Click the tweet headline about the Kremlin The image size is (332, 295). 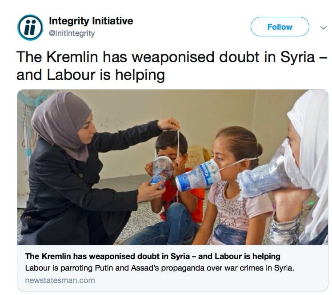(x=172, y=66)
